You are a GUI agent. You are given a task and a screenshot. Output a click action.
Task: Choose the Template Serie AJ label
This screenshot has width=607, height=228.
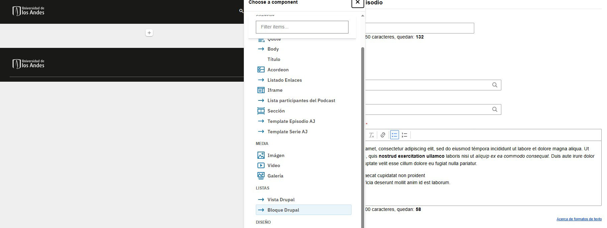pyautogui.click(x=288, y=132)
